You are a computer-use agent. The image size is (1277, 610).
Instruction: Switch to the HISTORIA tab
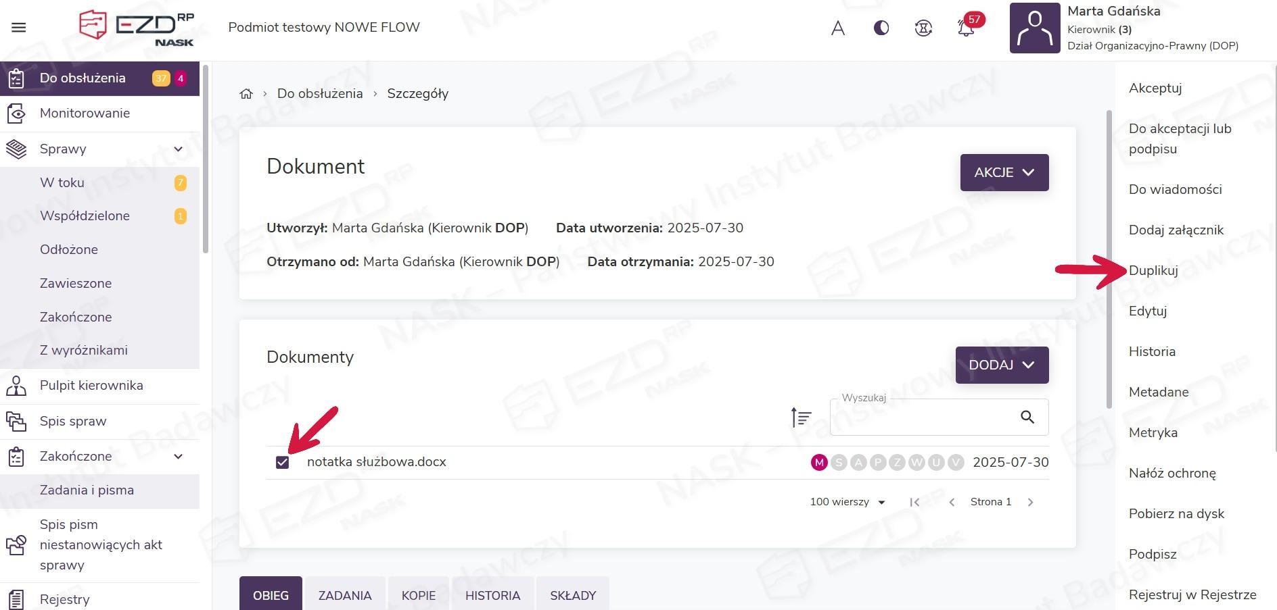coord(492,595)
